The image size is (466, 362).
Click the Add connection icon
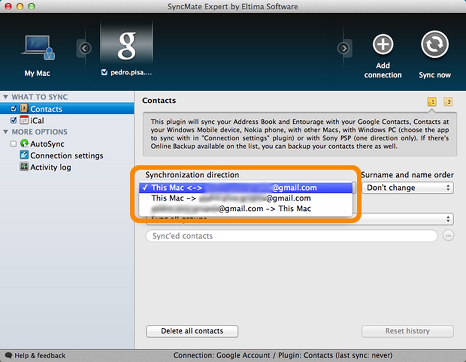383,44
